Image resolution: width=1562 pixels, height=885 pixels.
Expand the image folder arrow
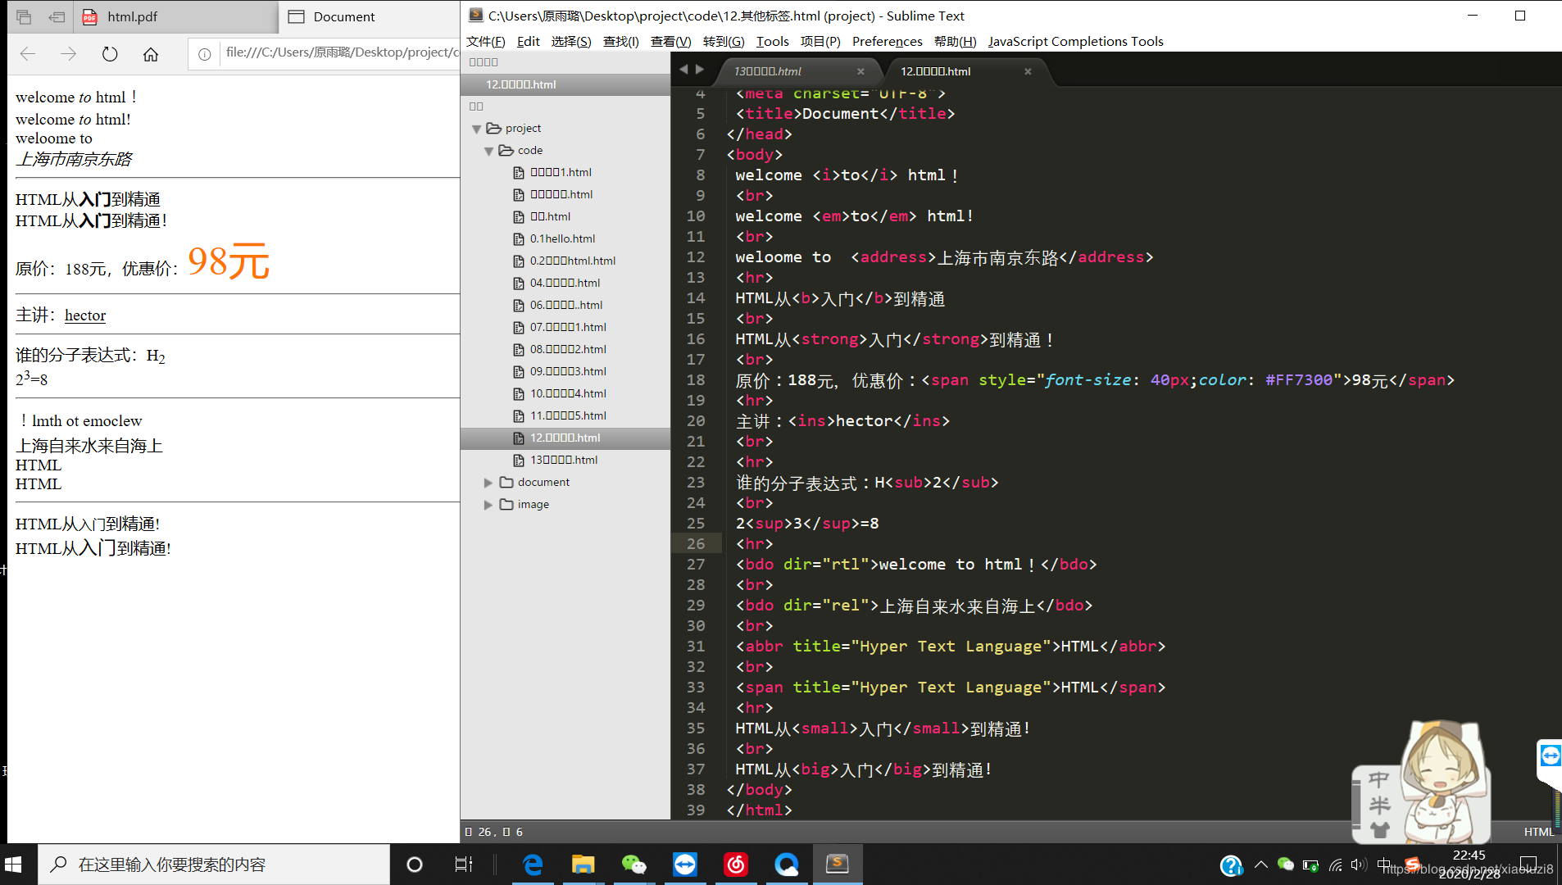(x=488, y=505)
